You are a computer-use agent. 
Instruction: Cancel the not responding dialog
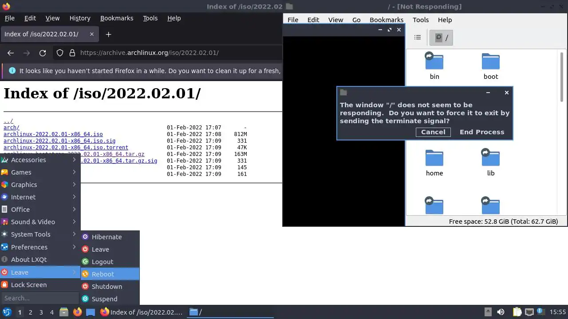point(433,132)
